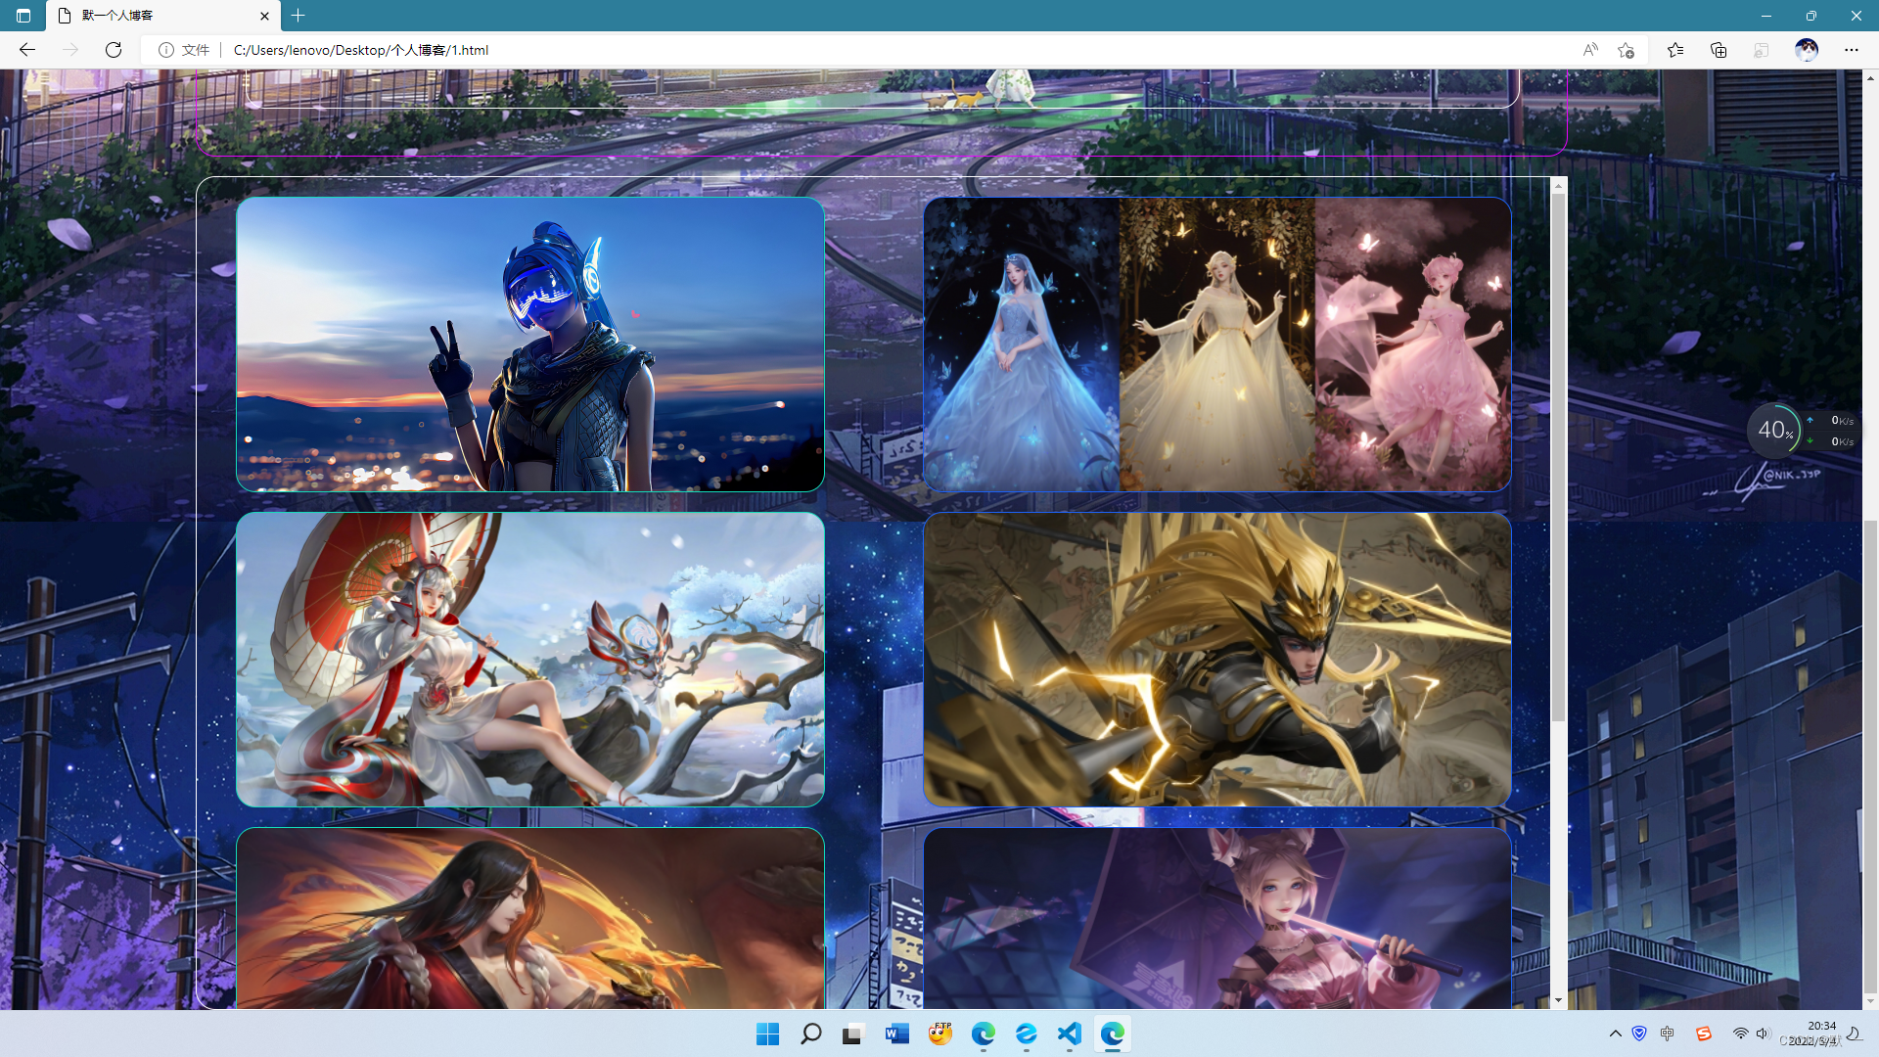Click the pink girl with purple umbrella image

pos(1217,918)
